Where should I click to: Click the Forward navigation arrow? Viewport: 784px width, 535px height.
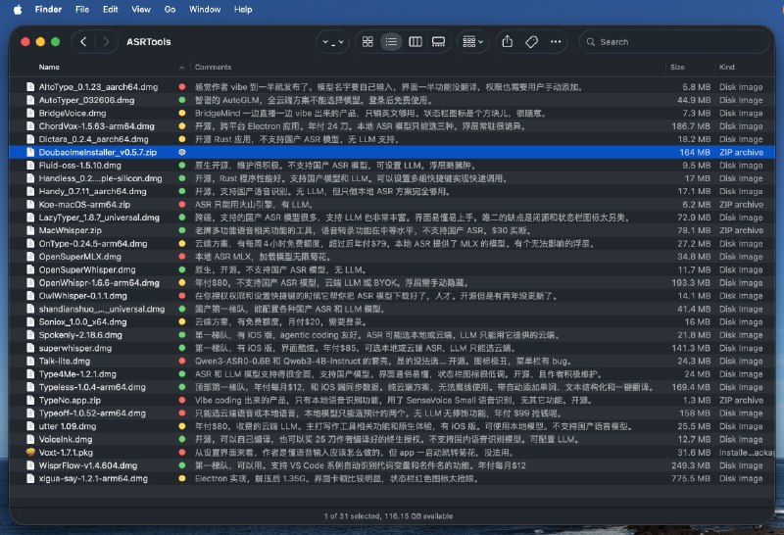coord(106,42)
